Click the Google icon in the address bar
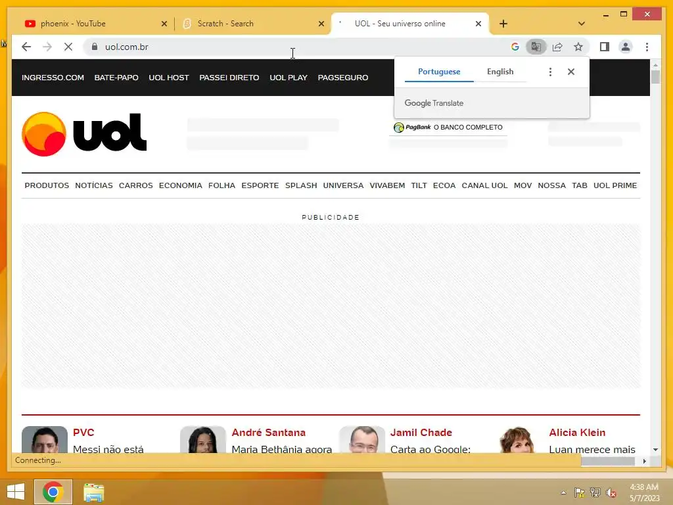The image size is (673, 505). coord(515,47)
